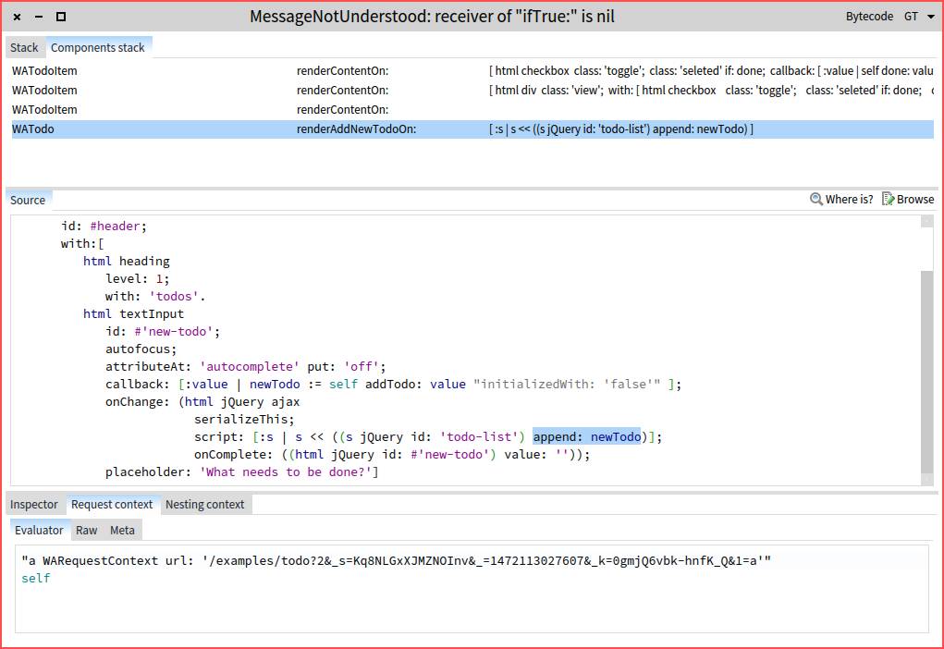The height and width of the screenshot is (649, 944).
Task: Click the 'id: #header;' line
Action: click(104, 227)
